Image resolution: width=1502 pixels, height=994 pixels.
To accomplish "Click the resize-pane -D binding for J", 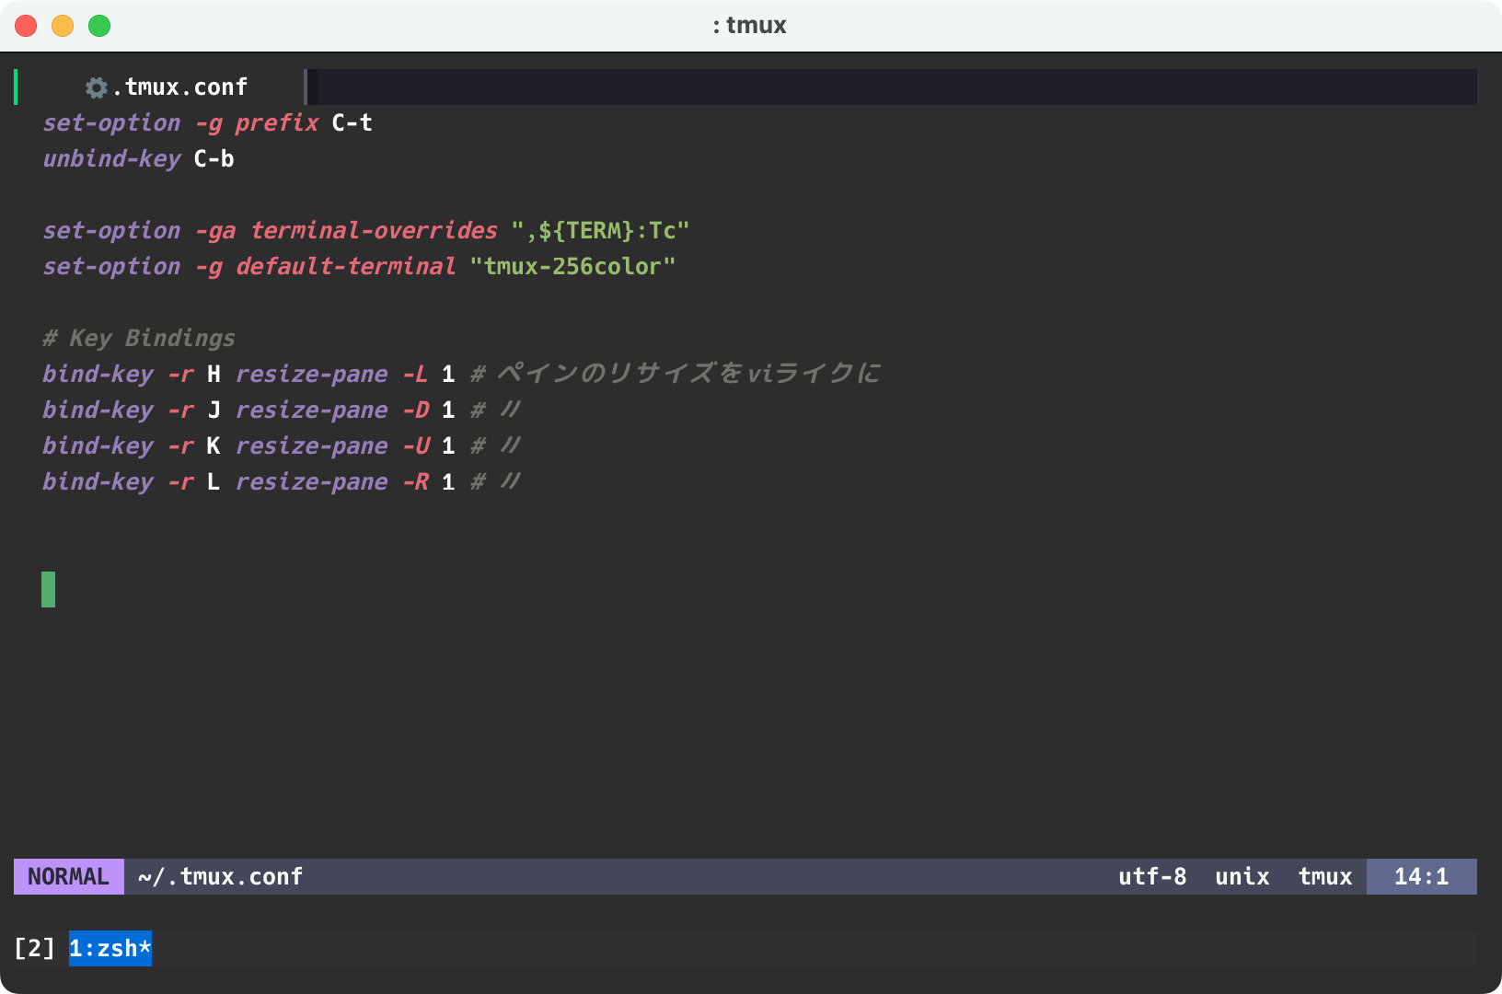I will [331, 410].
